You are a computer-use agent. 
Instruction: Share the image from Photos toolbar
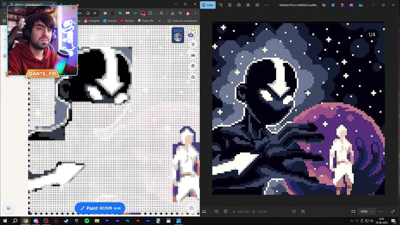(x=248, y=5)
